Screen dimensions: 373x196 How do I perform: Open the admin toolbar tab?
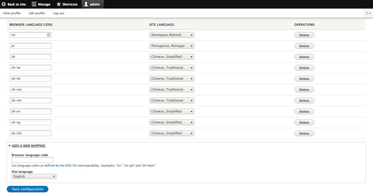click(93, 4)
